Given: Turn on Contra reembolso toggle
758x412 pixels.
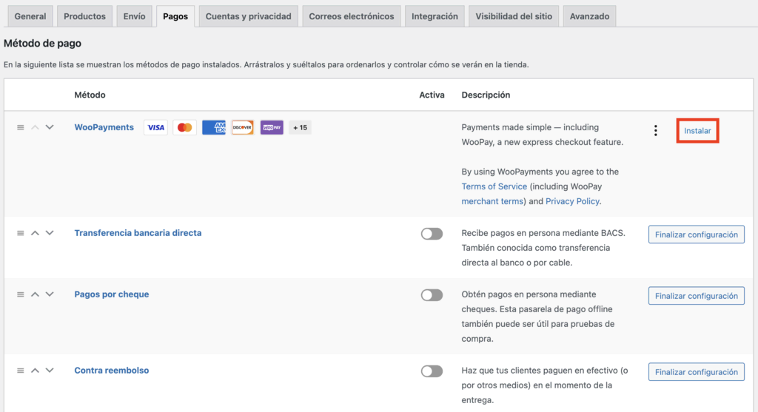Looking at the screenshot, I should [432, 371].
